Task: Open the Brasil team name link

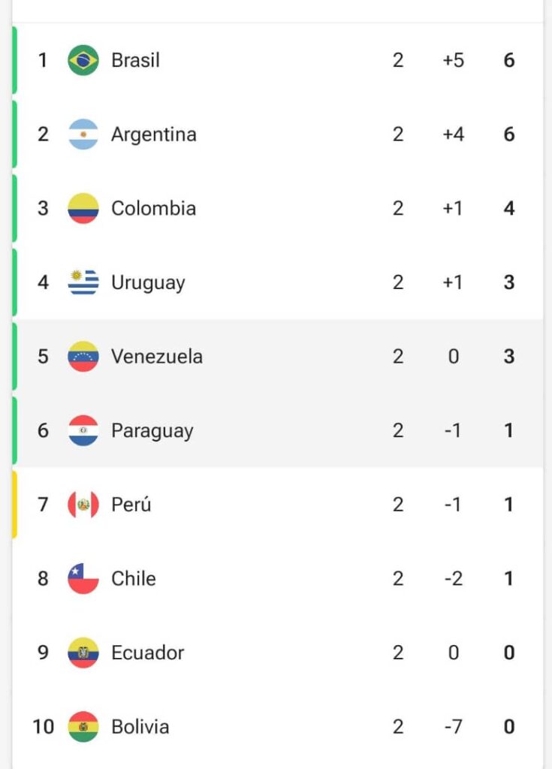Action: pyautogui.click(x=135, y=60)
